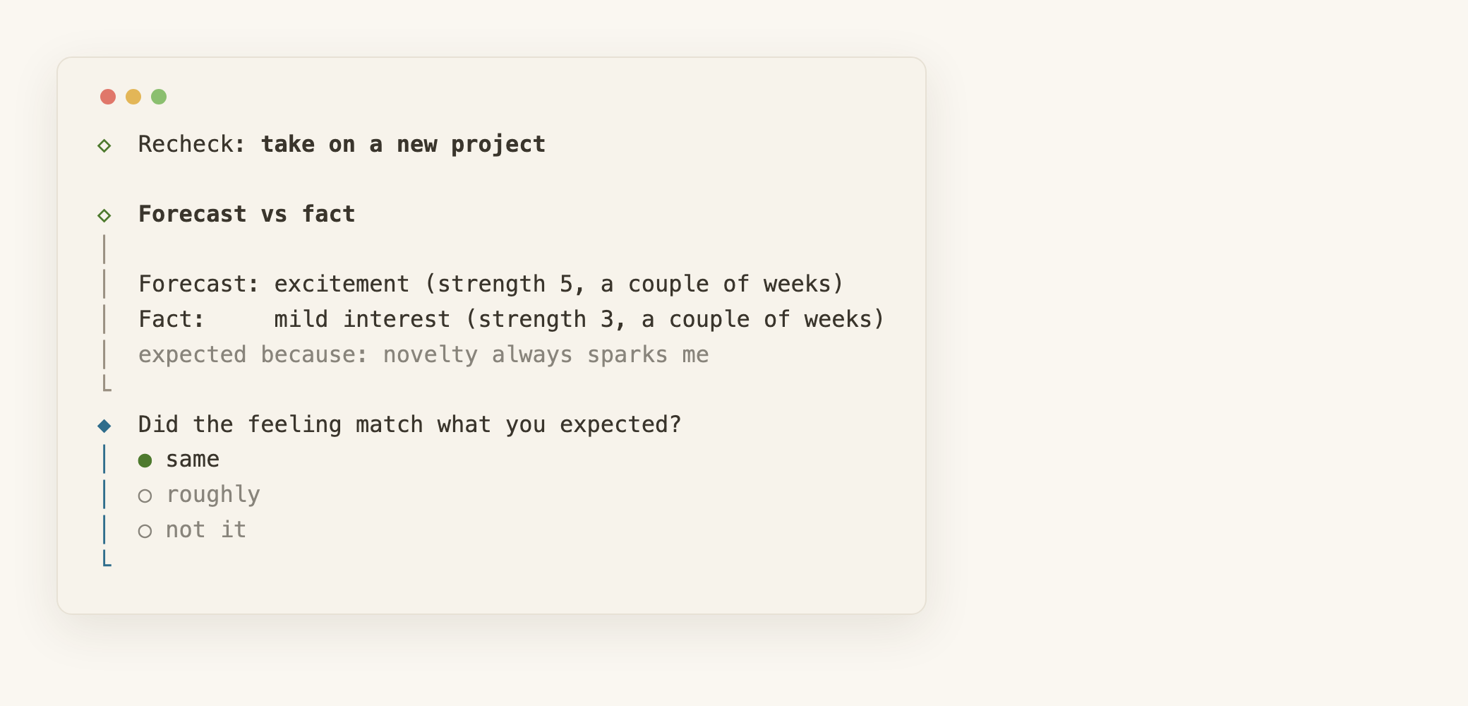The height and width of the screenshot is (706, 1468).
Task: Click the Forecast excitement strength 5 line
Action: (491, 284)
